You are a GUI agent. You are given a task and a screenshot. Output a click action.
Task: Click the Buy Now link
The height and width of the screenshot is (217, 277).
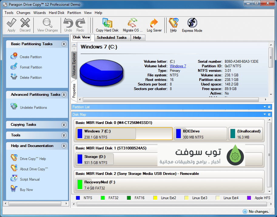click(x=26, y=190)
